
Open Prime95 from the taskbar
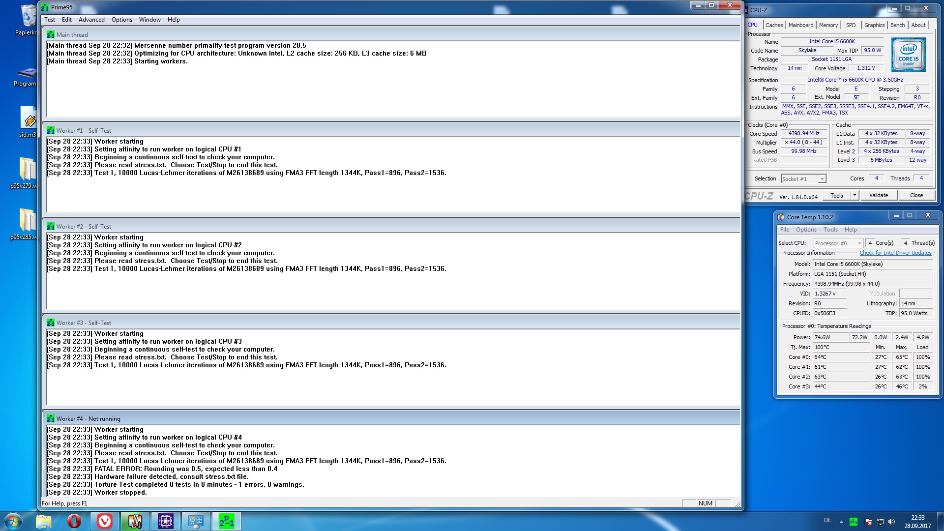click(x=226, y=521)
